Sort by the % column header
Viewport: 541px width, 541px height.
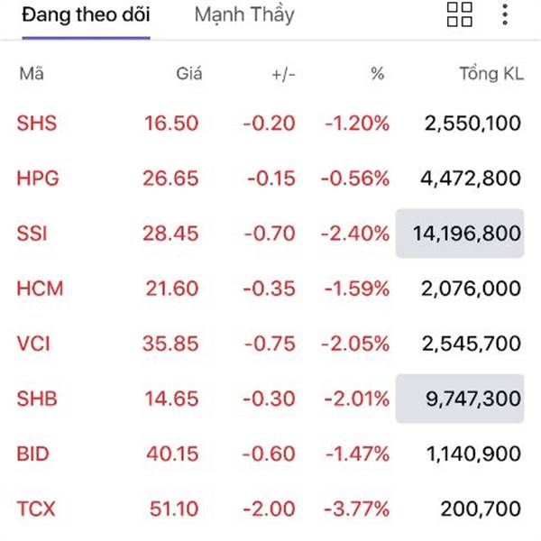point(377,74)
